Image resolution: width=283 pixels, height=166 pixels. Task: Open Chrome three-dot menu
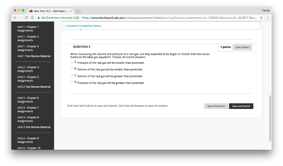pyautogui.click(x=268, y=18)
